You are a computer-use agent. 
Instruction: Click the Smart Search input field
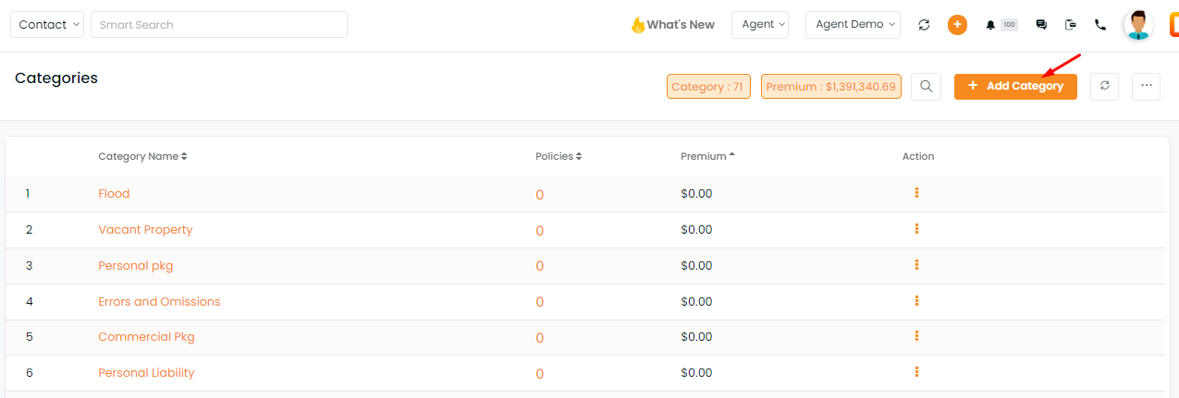pos(219,25)
